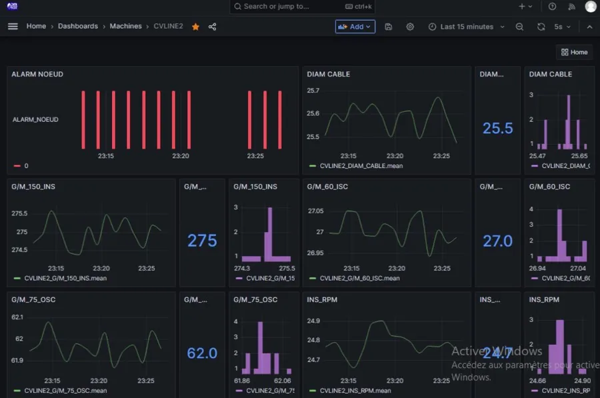Open G/M_75_OSC histogram panel title
Image resolution: width=600 pixels, height=398 pixels.
click(255, 299)
